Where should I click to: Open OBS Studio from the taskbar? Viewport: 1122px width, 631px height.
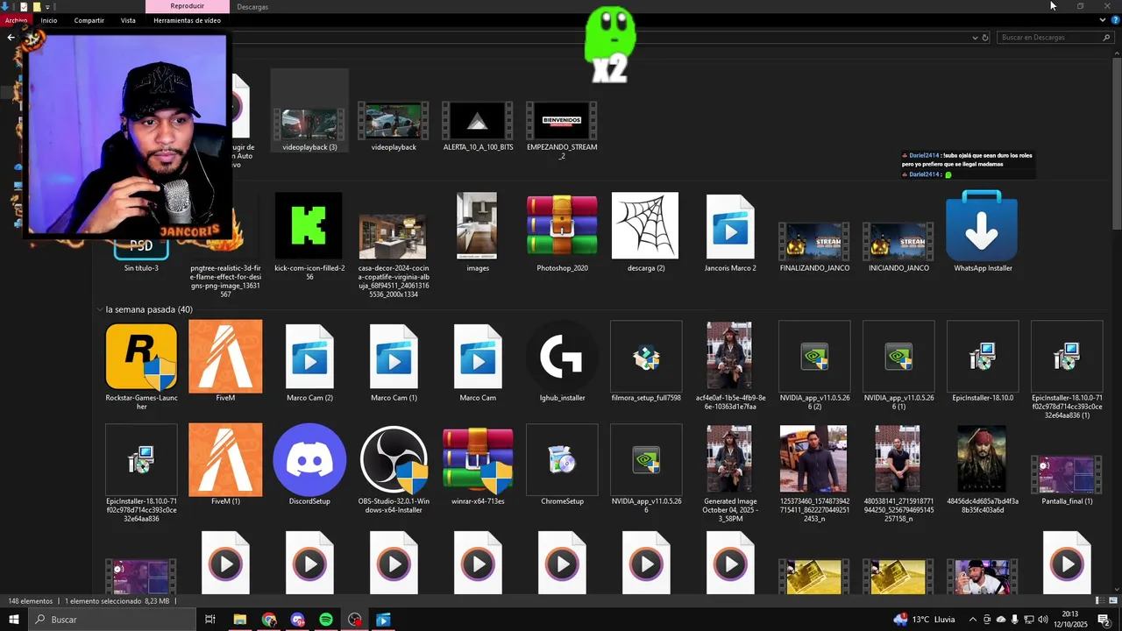(355, 620)
